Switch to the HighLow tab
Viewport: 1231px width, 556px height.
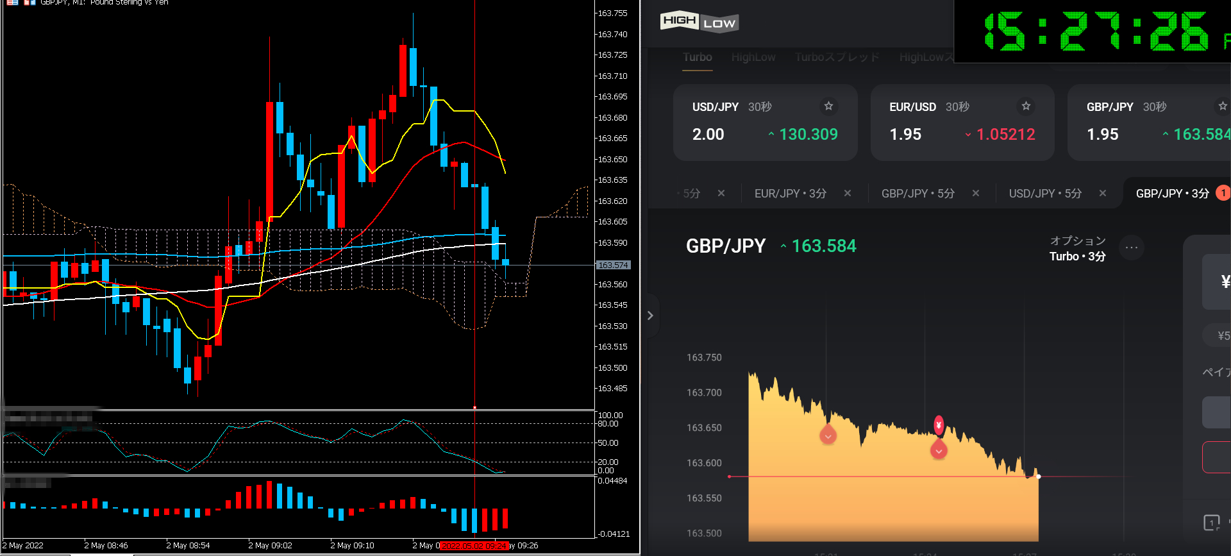(753, 57)
